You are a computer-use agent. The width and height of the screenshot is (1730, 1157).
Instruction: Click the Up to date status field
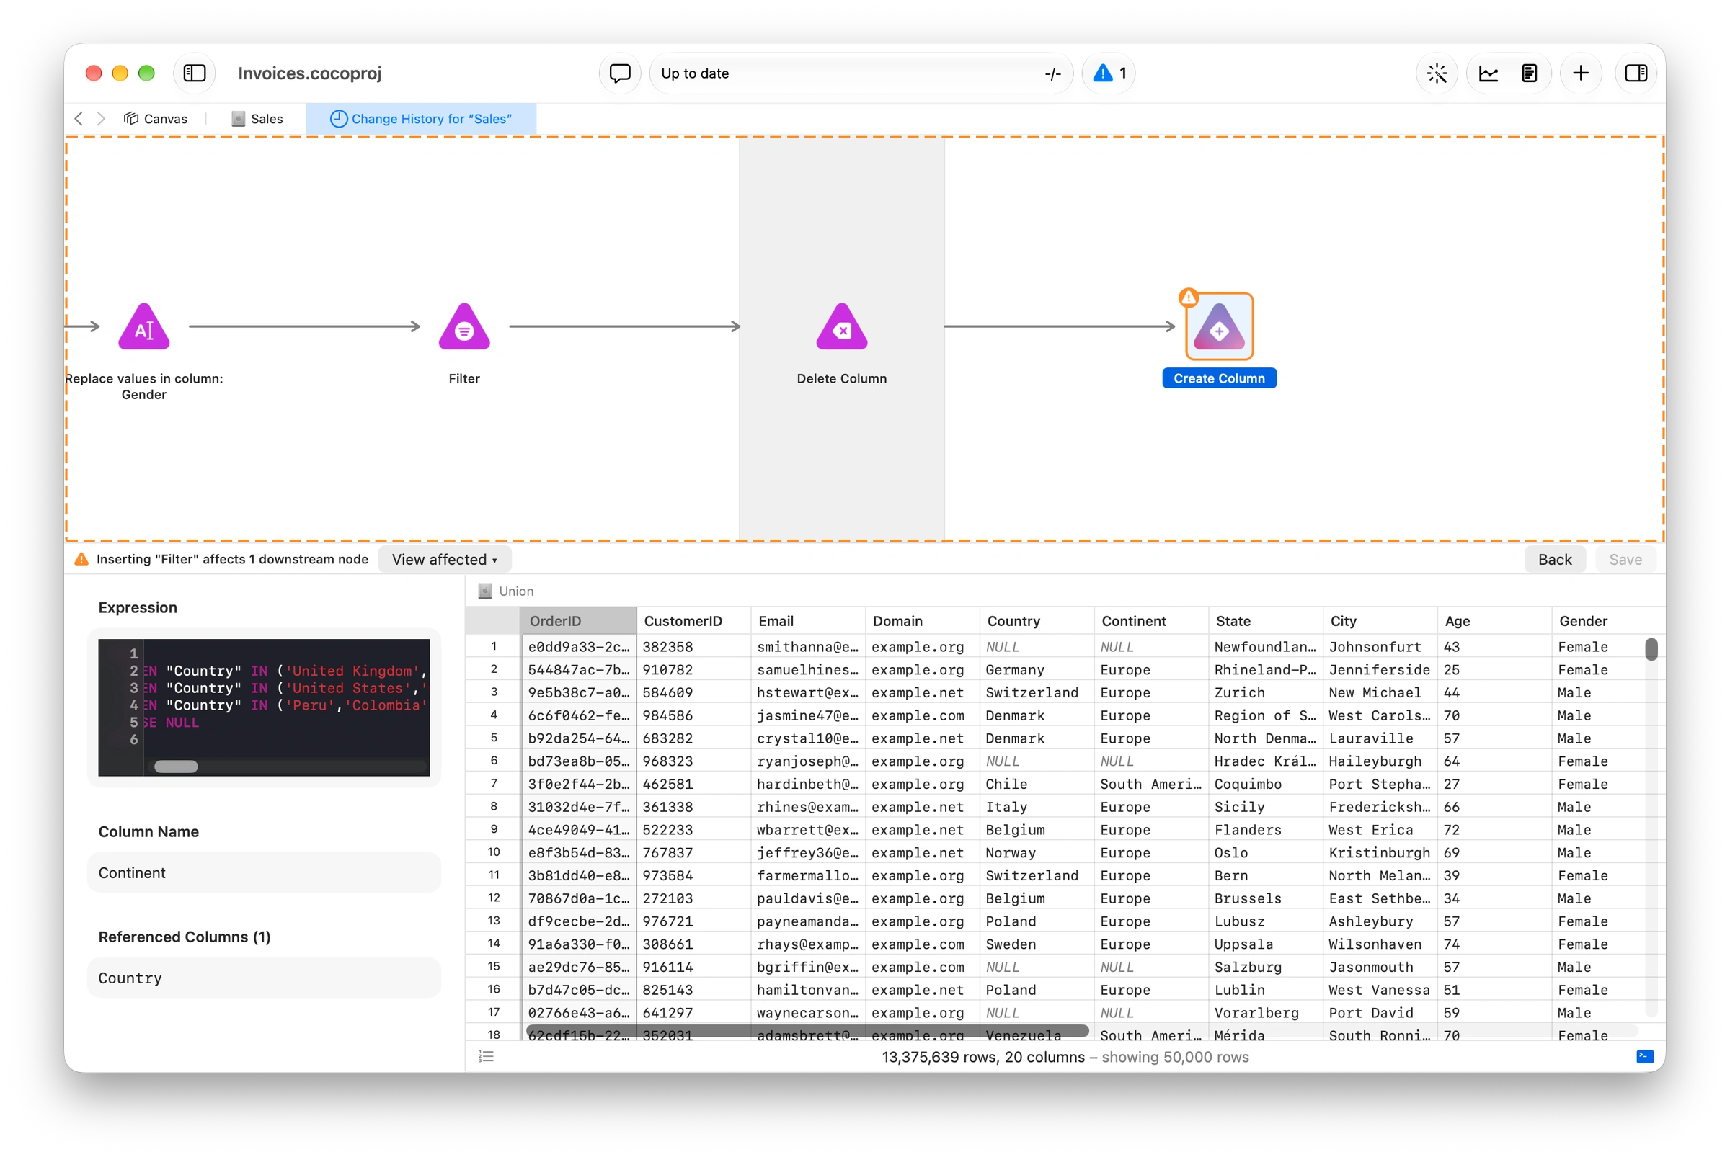(x=861, y=73)
